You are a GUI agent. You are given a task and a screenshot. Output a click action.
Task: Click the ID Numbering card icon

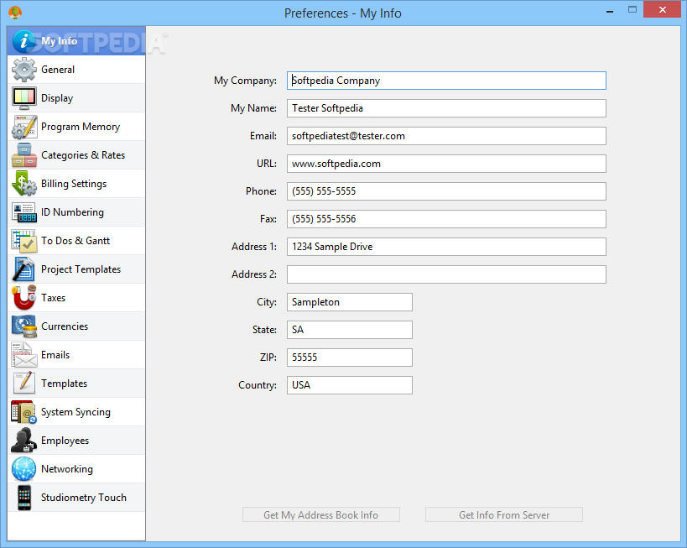point(24,212)
